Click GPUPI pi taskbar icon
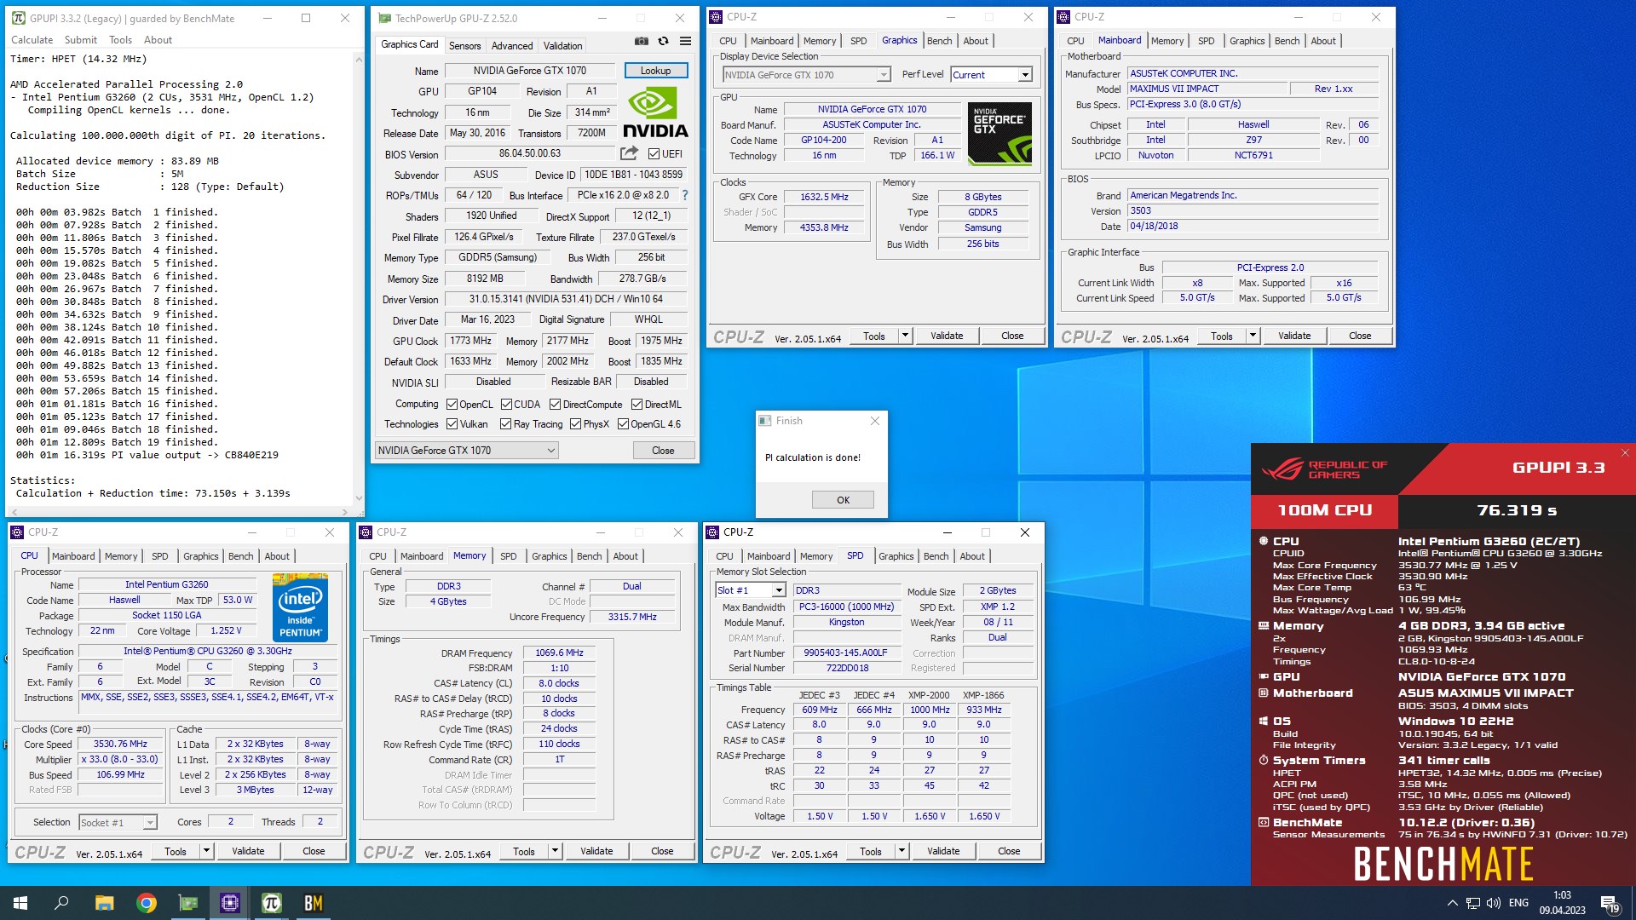 (x=271, y=903)
